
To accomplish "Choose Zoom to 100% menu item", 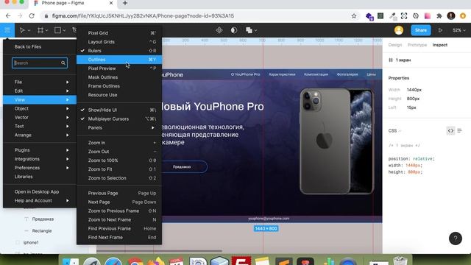I will pos(119,160).
